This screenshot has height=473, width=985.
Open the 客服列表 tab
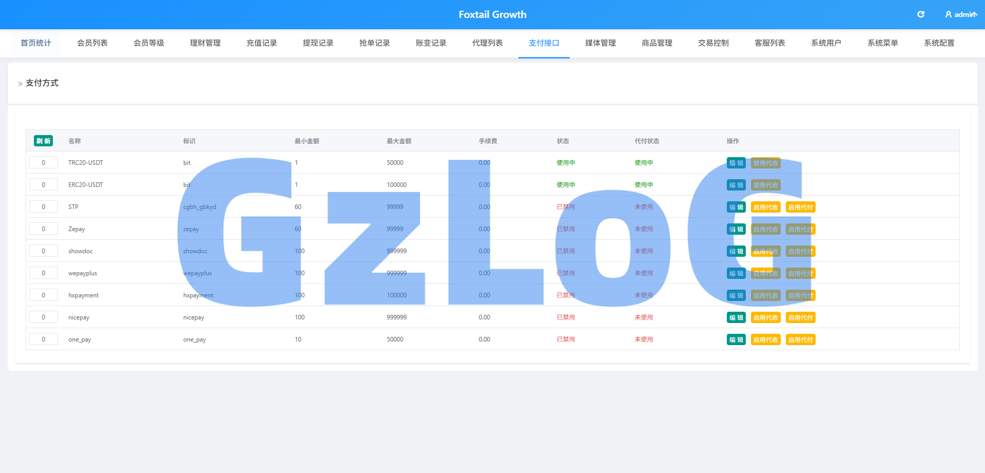click(770, 43)
